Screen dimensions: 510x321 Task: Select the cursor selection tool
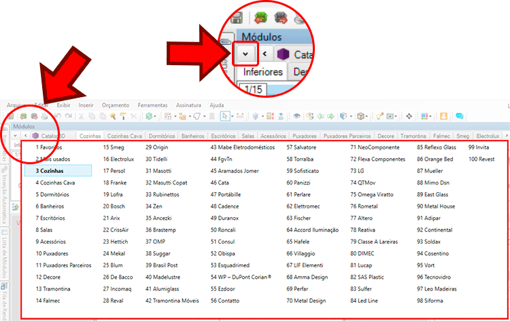(225, 116)
